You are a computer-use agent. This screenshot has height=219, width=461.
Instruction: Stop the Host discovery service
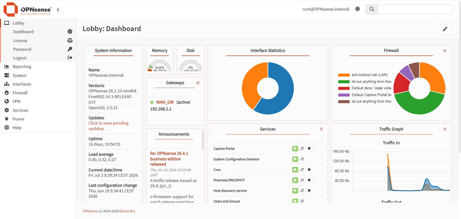coord(309,190)
